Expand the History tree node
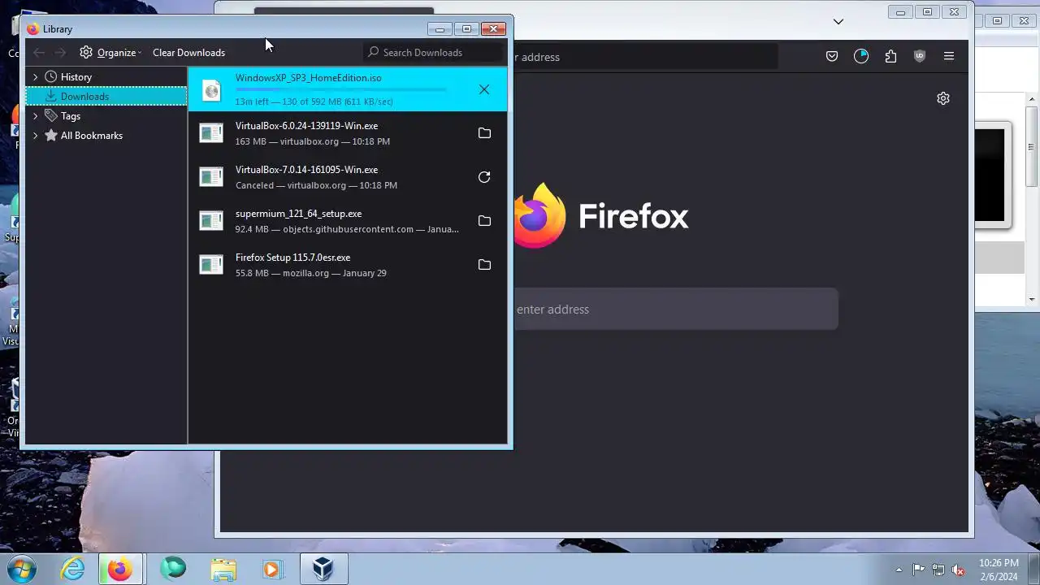The image size is (1040, 585). (x=35, y=76)
